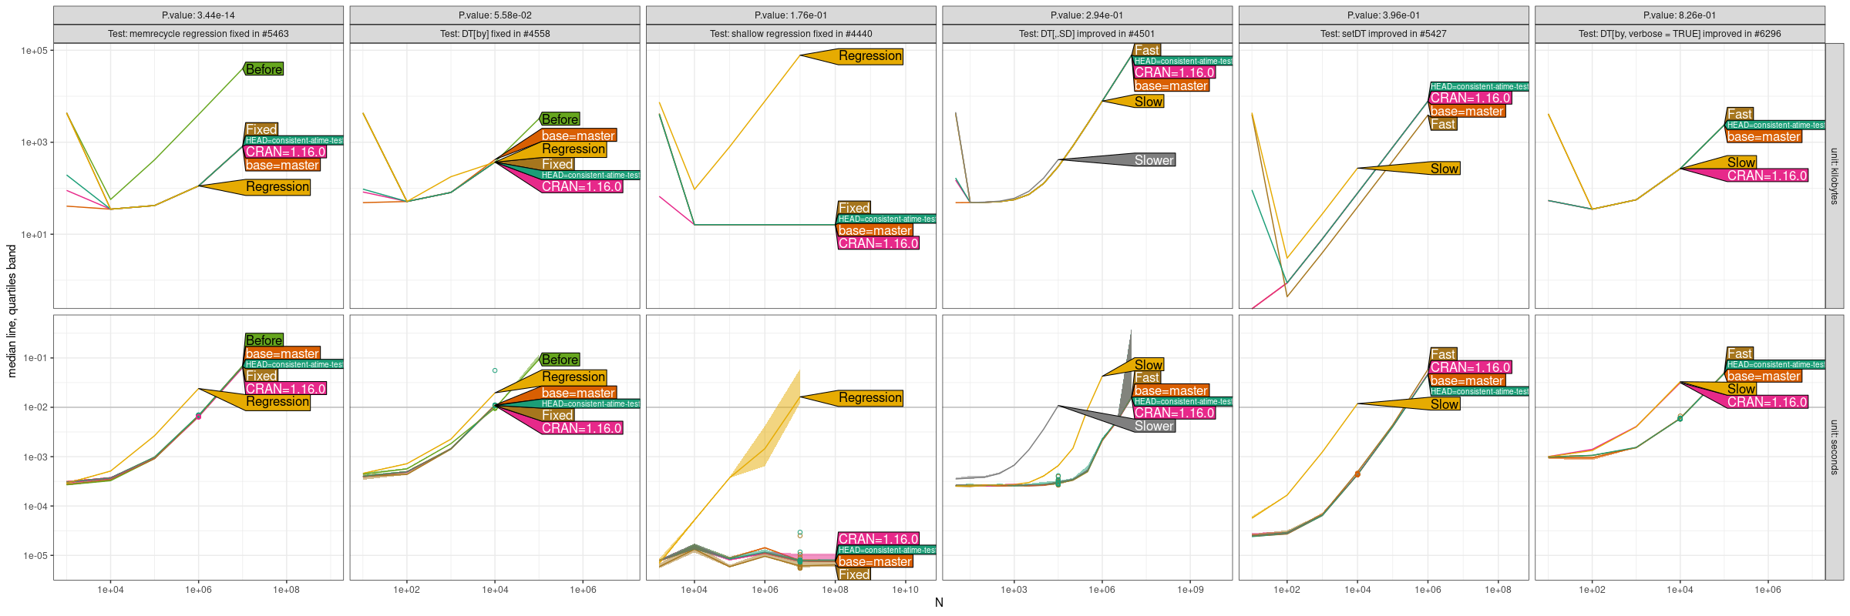Click 'Fixed' label in shallow seconds panel
Viewport: 1850px width, 616px height.
click(854, 574)
